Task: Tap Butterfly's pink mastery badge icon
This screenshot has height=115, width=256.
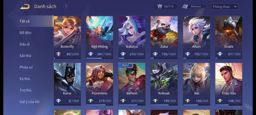Action: [58, 54]
